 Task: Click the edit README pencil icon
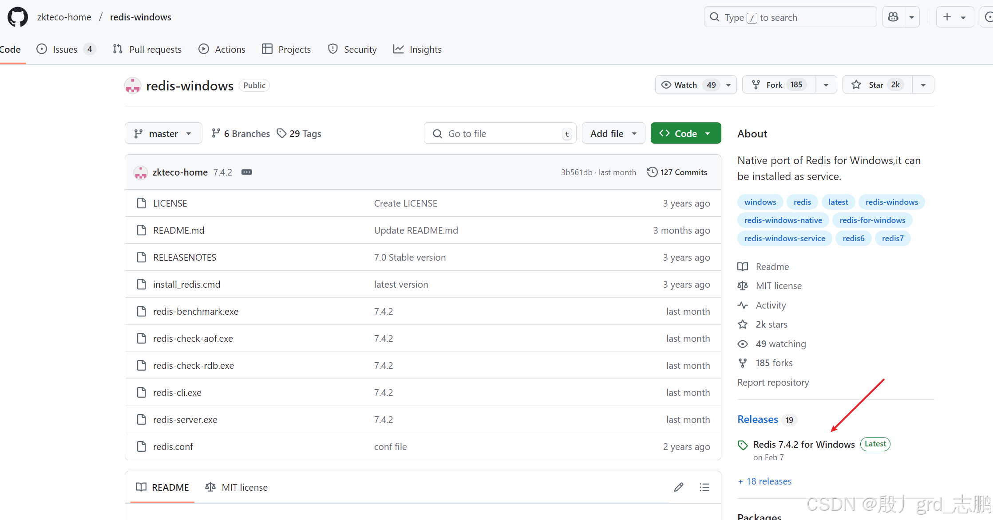point(678,487)
